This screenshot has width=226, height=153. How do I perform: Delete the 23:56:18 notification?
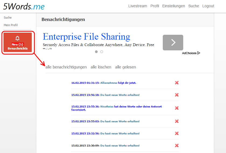click(177, 95)
